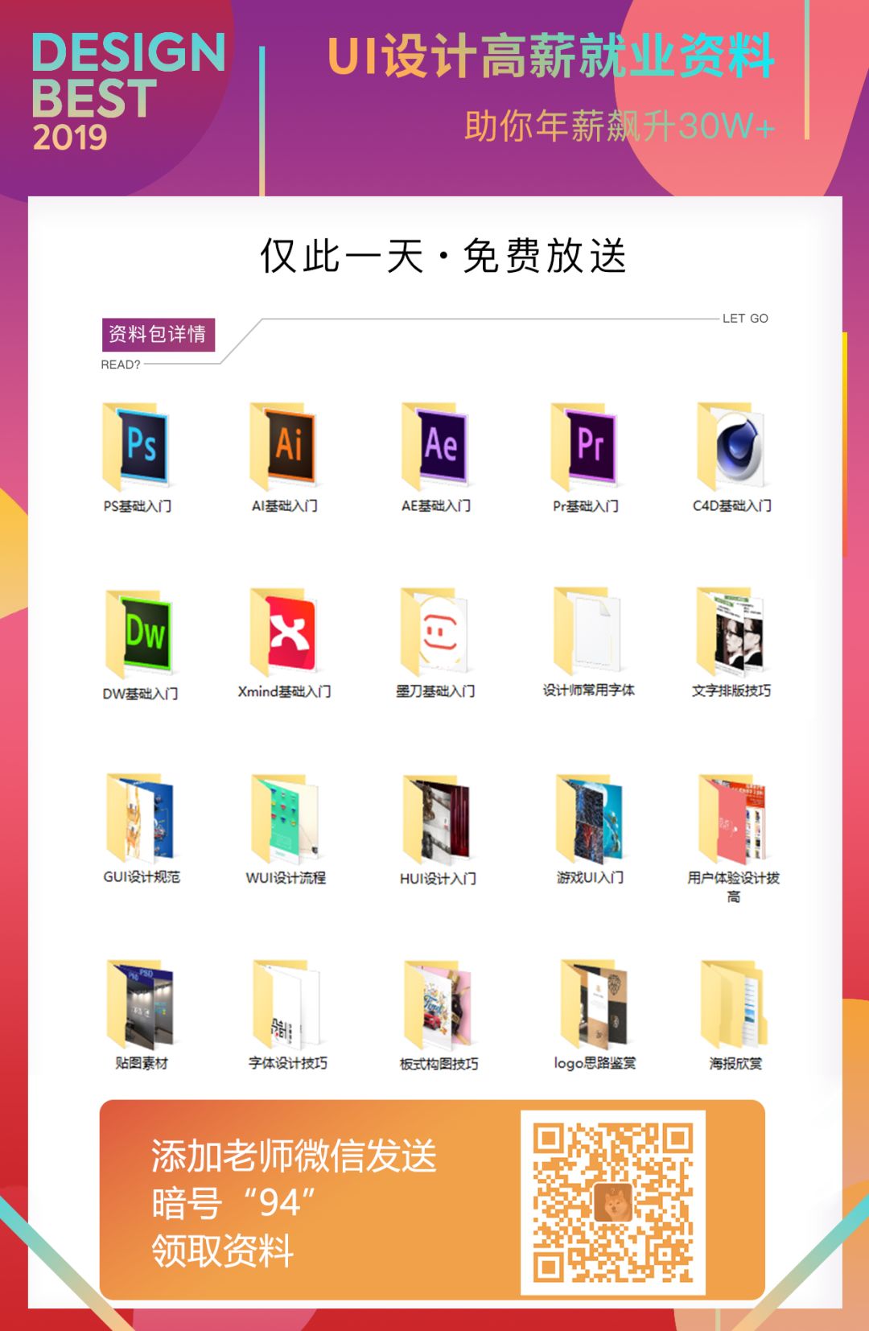The image size is (869, 1331).
Task: Open the GUI设计规范 folder icon
Action: coord(140,818)
